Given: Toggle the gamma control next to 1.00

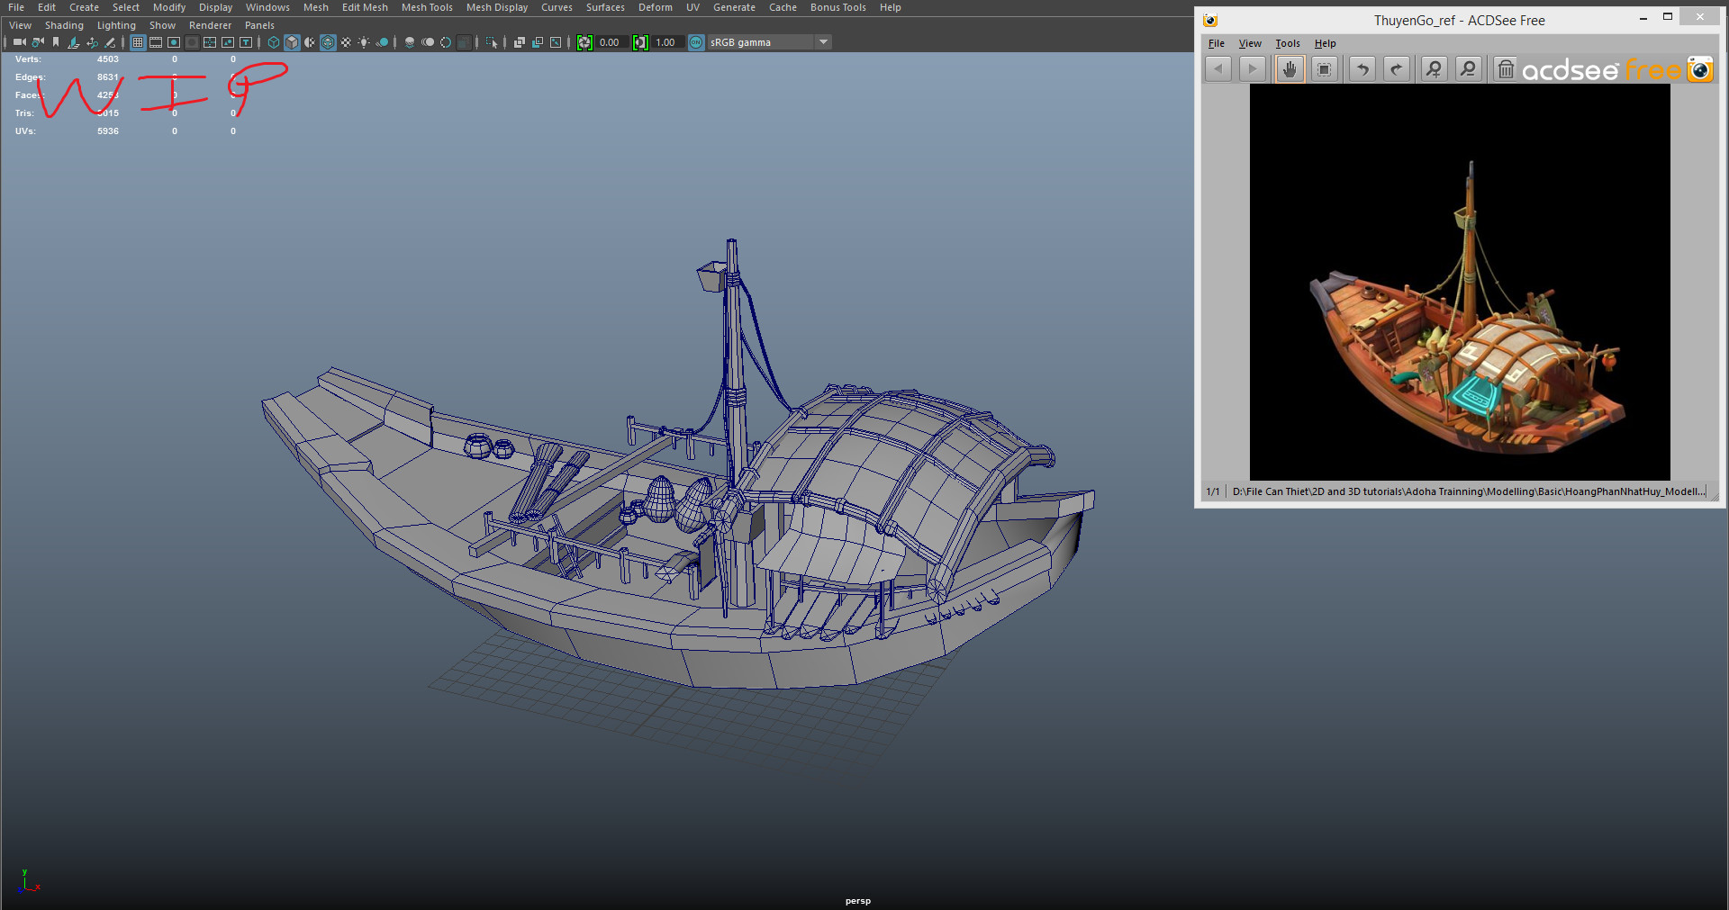Looking at the screenshot, I should tap(640, 41).
